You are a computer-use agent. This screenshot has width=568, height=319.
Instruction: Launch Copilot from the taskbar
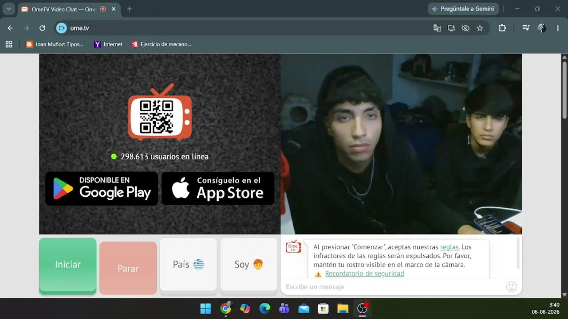click(245, 308)
